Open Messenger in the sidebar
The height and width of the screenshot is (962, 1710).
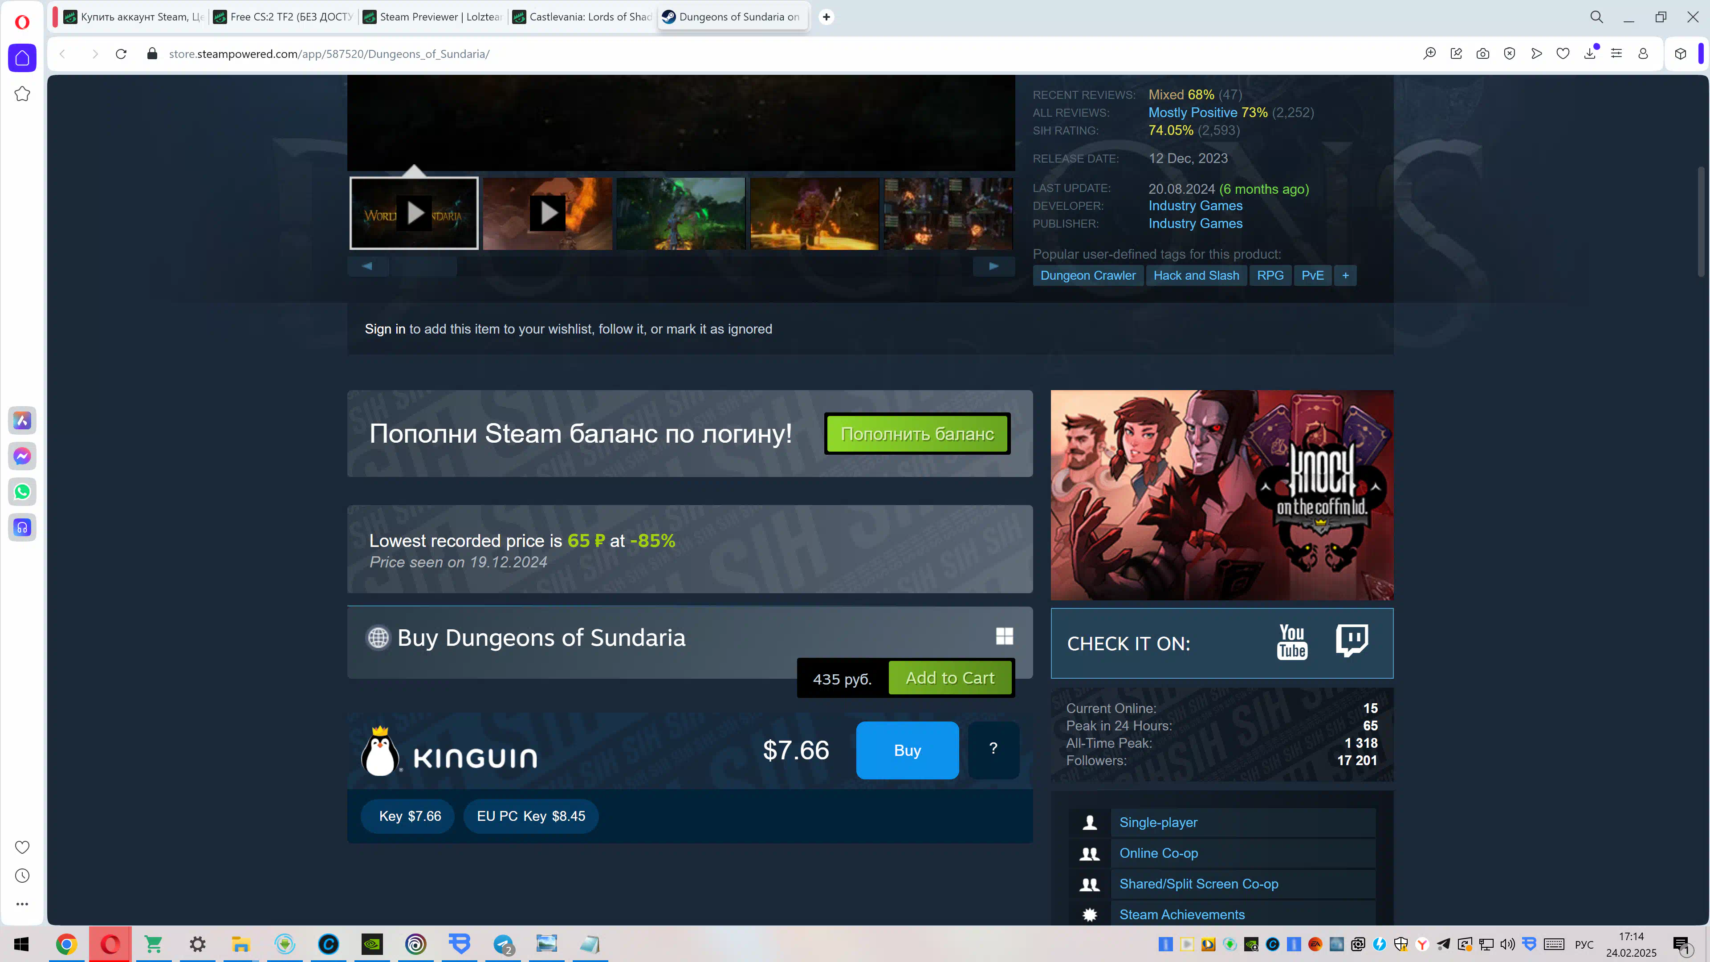coord(22,456)
